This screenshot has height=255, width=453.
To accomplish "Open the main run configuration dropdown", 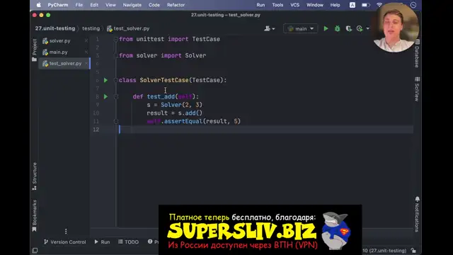I will [x=300, y=28].
